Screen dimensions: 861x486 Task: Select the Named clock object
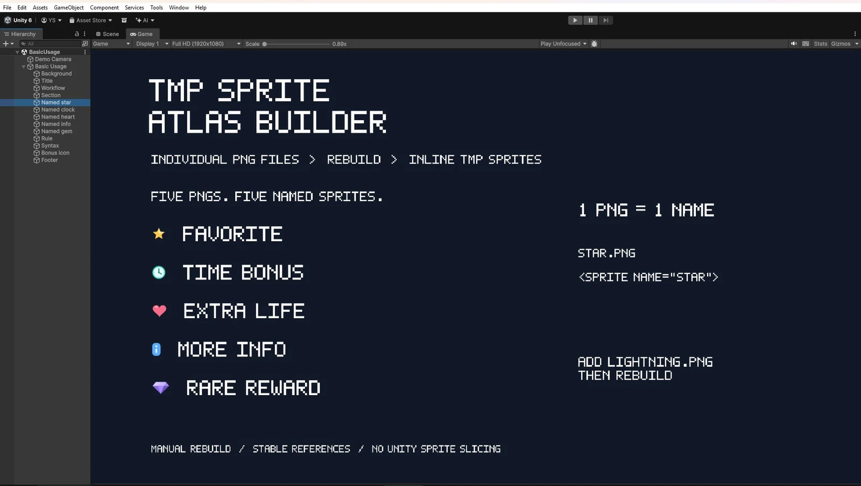coord(58,110)
